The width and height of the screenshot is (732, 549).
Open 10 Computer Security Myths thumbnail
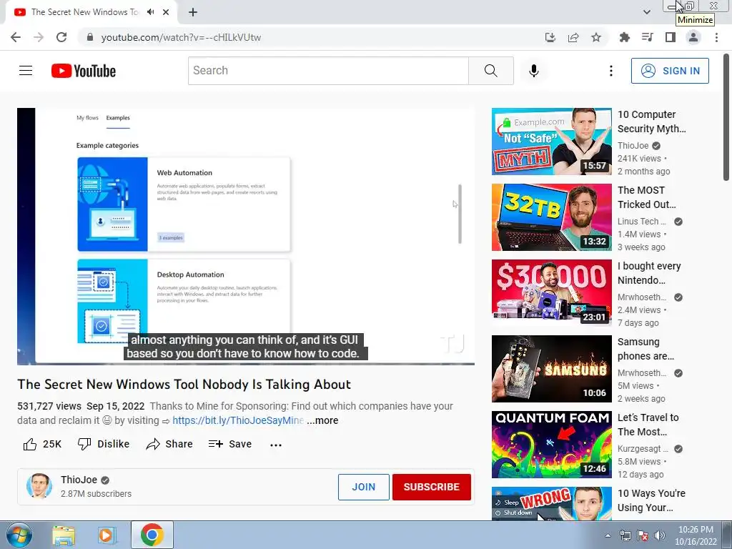pos(551,142)
